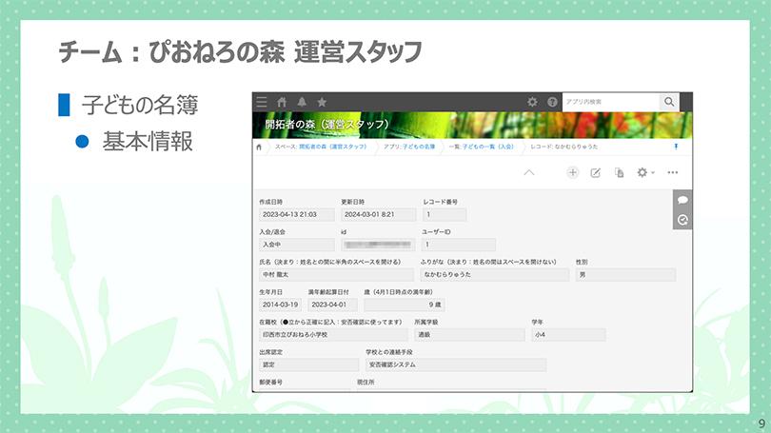771x433 pixels.
Task: Duplicate the record with copy icon
Action: pos(619,172)
